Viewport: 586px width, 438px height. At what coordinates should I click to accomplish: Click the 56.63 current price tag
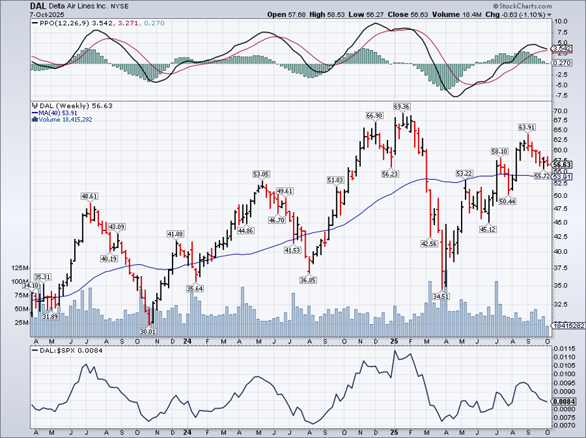pyautogui.click(x=562, y=164)
